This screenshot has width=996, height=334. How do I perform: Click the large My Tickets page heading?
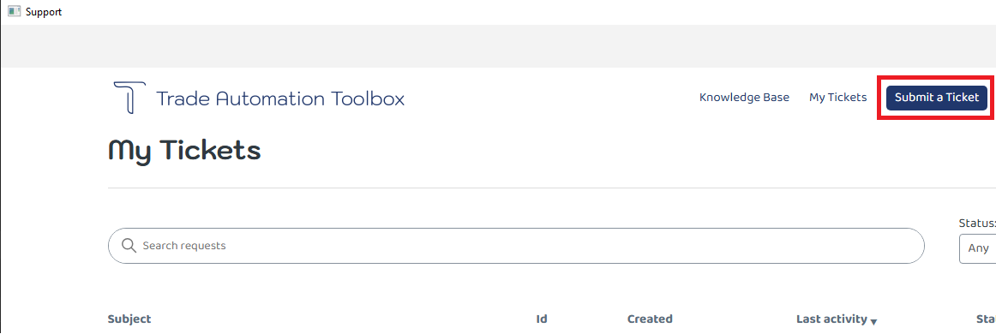(x=184, y=151)
